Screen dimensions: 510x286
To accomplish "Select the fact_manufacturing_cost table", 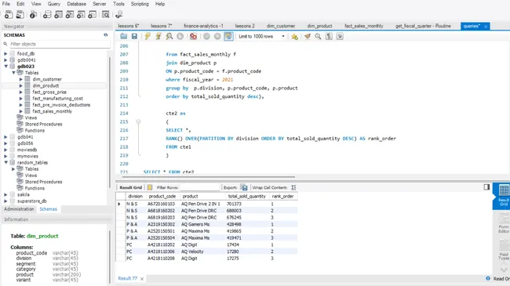I will (x=57, y=99).
